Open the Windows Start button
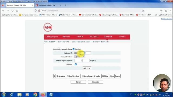Image resolution: width=173 pixels, height=97 pixels. point(4,95)
